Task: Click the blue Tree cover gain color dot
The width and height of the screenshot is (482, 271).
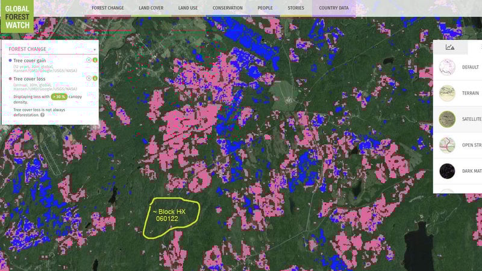Action: point(10,61)
